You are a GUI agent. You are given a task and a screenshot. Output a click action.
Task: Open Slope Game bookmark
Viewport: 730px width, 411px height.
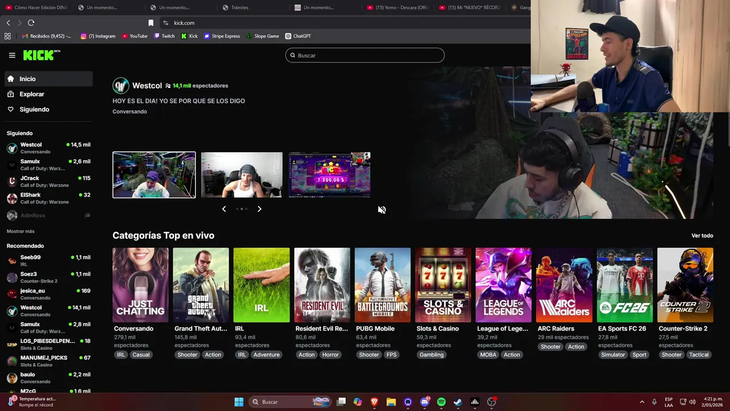(263, 36)
